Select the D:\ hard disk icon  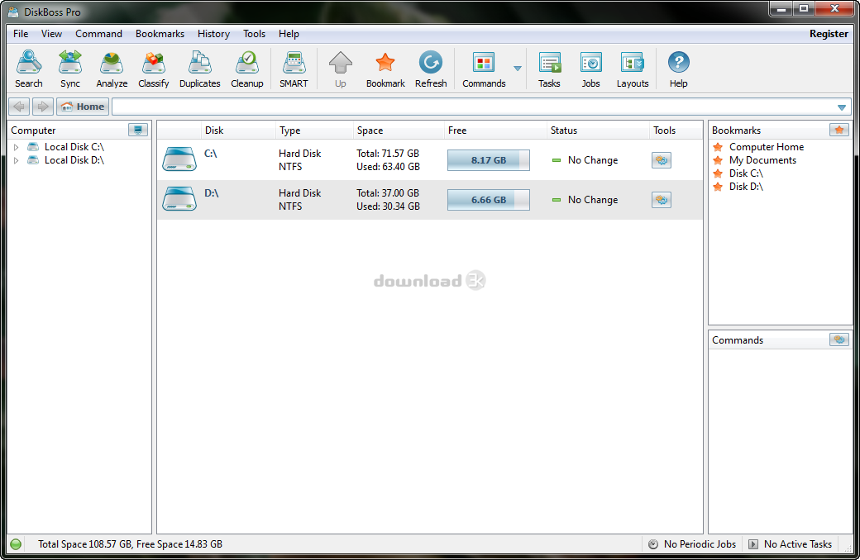pyautogui.click(x=179, y=199)
